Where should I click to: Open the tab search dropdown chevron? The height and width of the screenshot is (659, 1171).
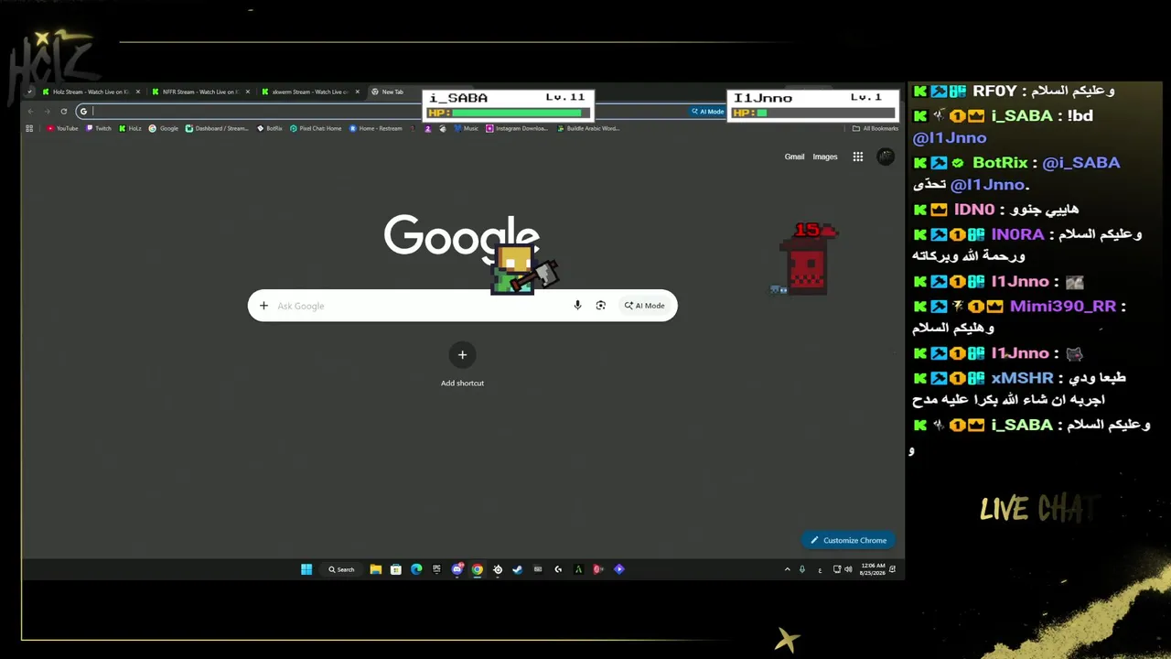(29, 92)
